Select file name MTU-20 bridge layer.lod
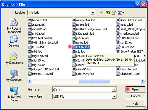Image resolution: width=148 pixels, height=110 pixels. [91, 29]
